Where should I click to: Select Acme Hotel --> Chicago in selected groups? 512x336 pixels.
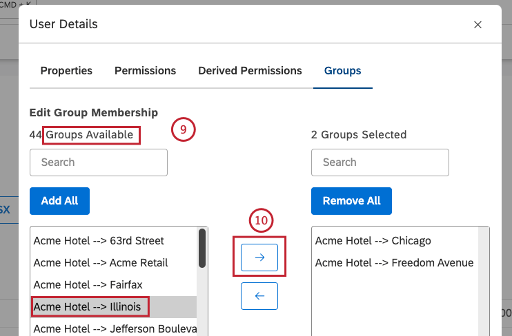click(x=373, y=241)
